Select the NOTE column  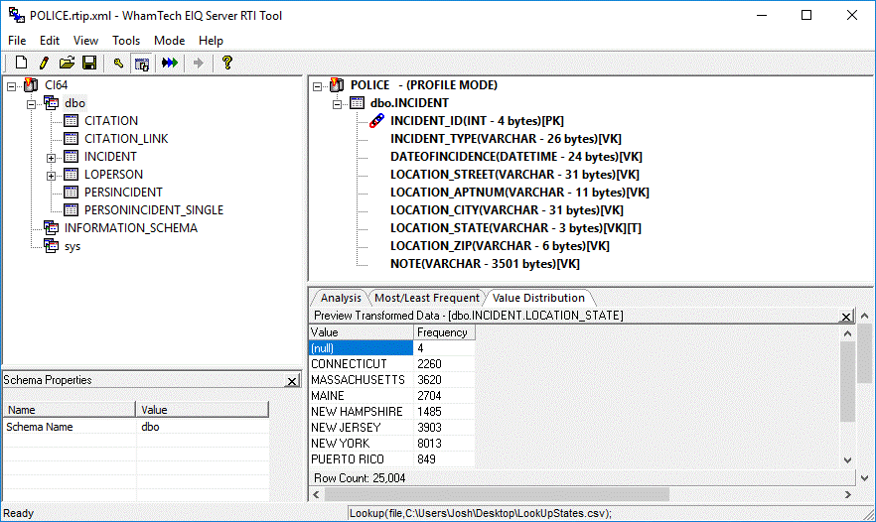(x=485, y=264)
